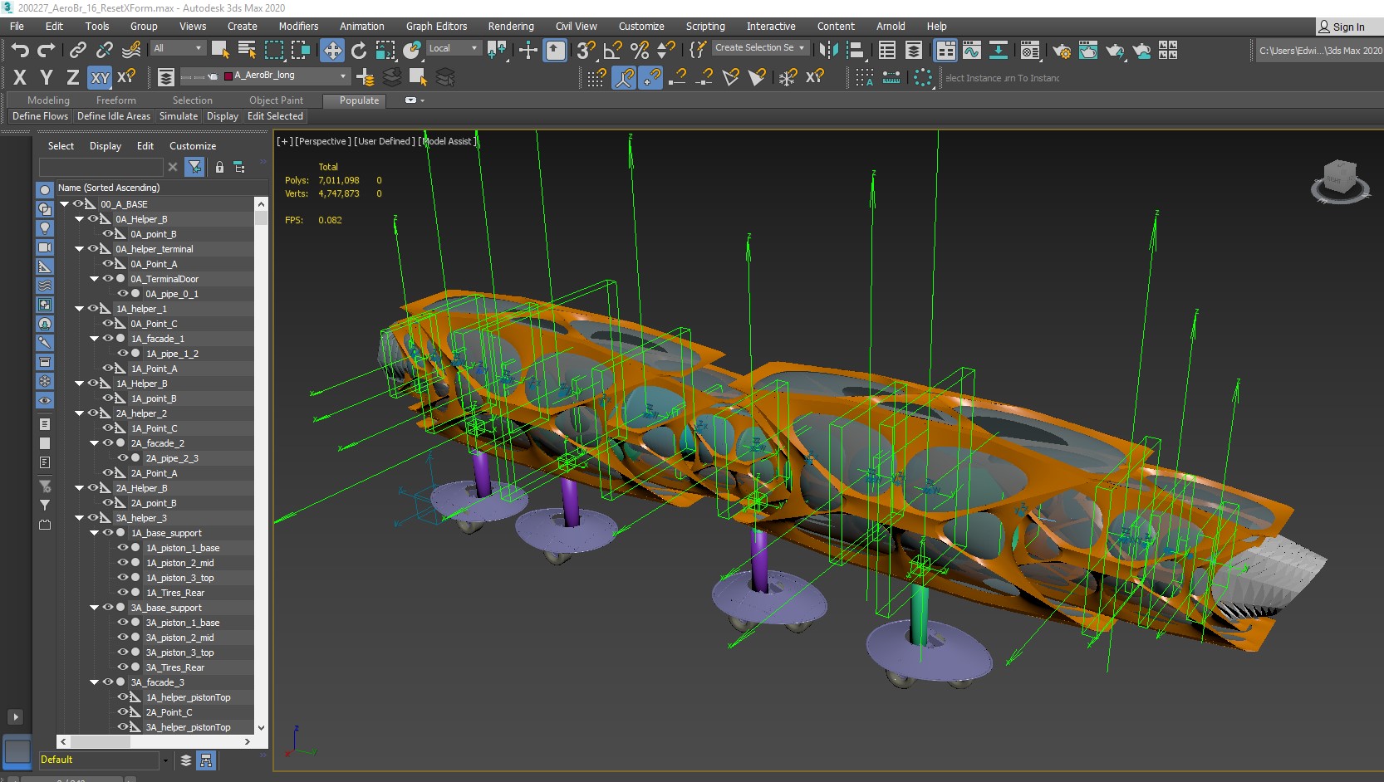This screenshot has width=1384, height=782.
Task: Open the Rendering menu
Action: [x=510, y=26]
